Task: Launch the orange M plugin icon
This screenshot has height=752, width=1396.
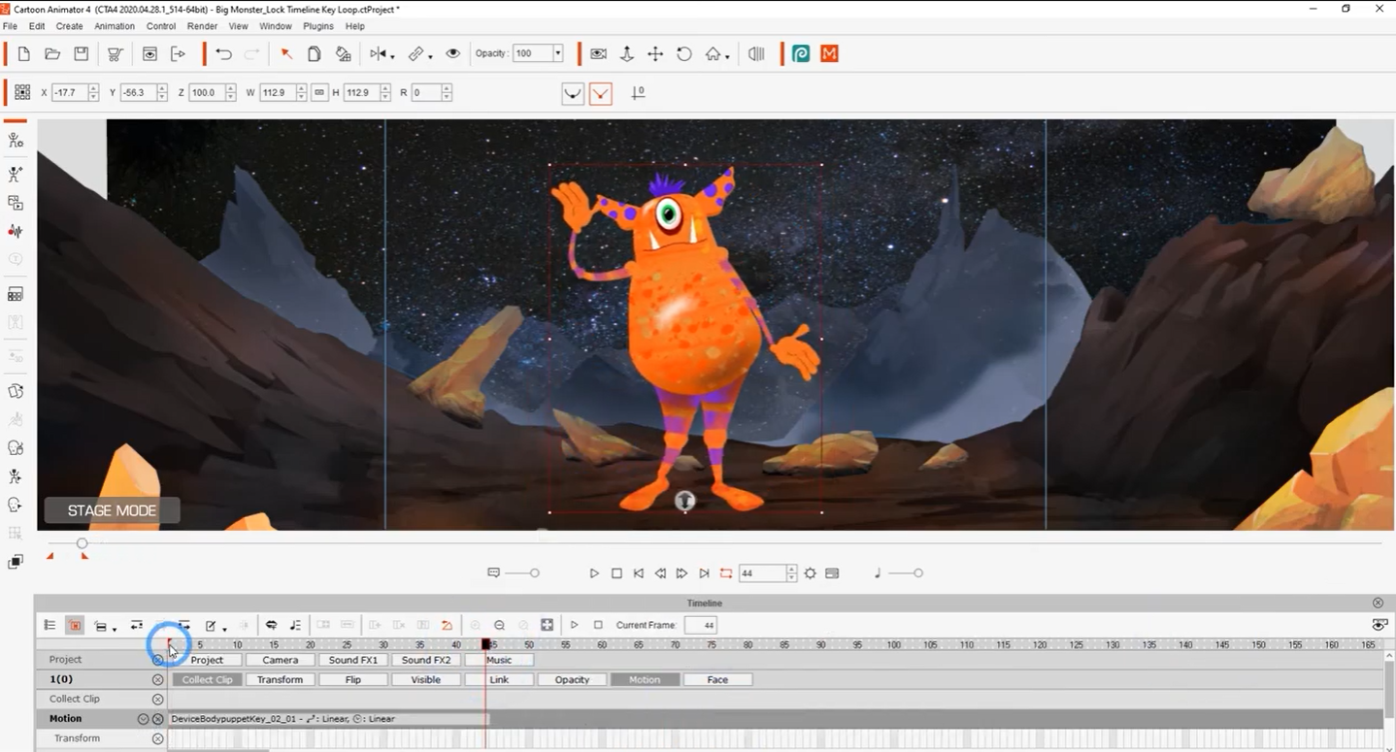Action: click(x=829, y=54)
